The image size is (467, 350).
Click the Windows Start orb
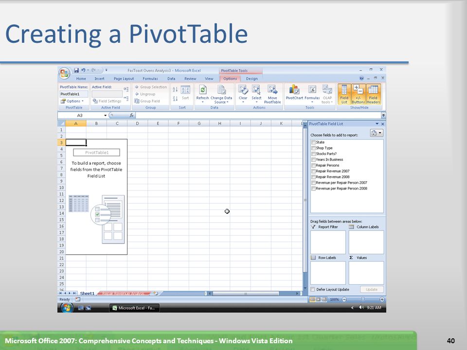(67, 308)
